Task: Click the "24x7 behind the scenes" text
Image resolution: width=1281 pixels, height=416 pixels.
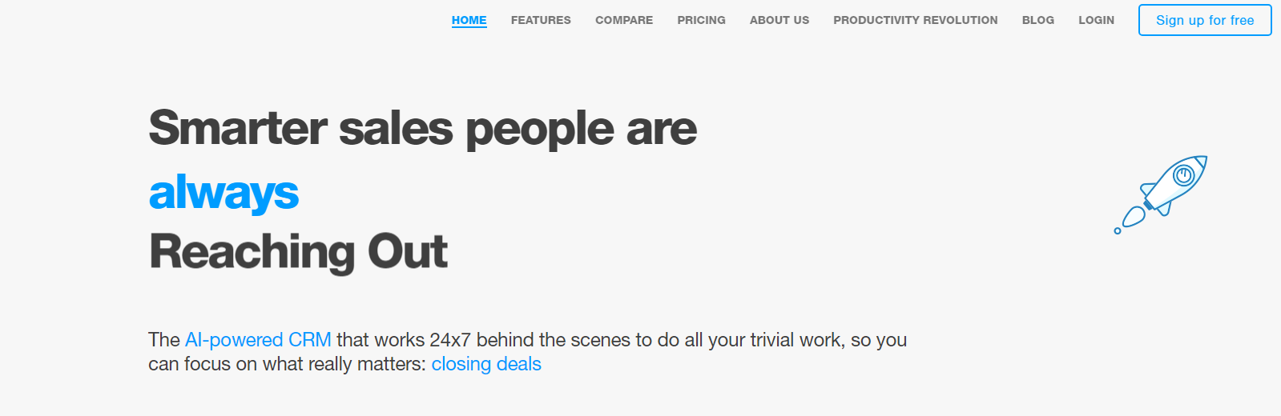Action: 530,340
